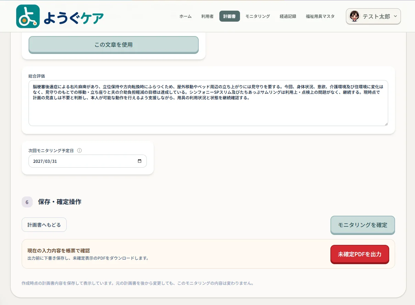The image size is (415, 305).
Task: Click the モニタリングを確定 button
Action: [363, 225]
